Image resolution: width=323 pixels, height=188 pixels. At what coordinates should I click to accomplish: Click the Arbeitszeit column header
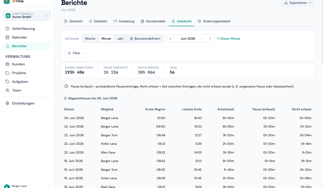click(x=226, y=109)
